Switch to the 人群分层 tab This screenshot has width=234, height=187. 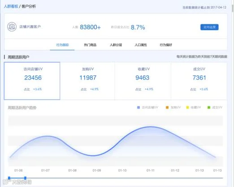click(116, 45)
